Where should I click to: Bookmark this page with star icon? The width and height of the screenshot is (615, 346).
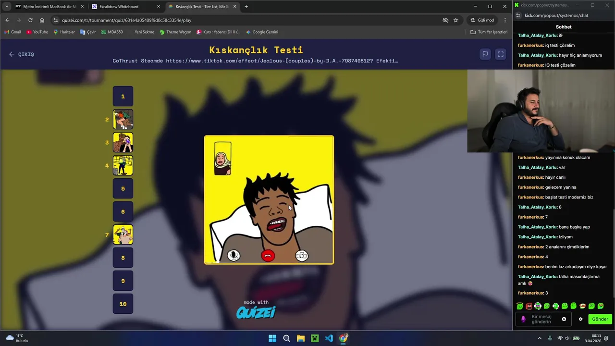456,20
